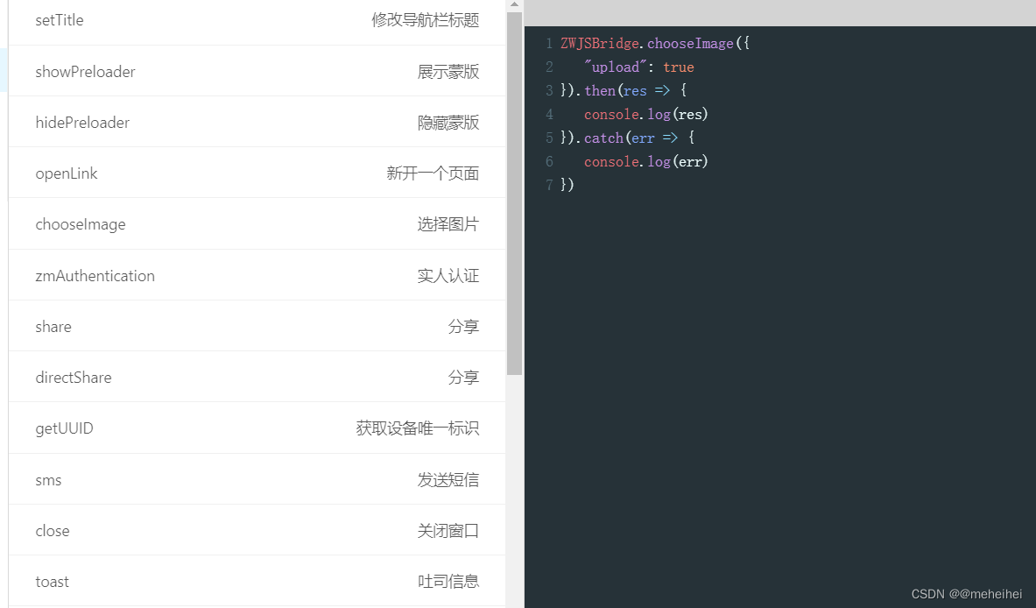Click the console.log(res) code line
This screenshot has width=1036, height=608.
coord(645,115)
